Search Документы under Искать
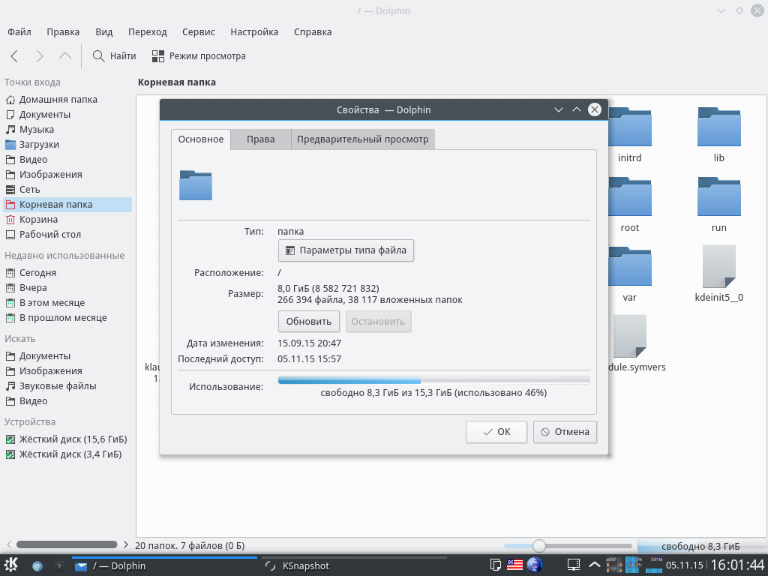The image size is (768, 576). (x=66, y=356)
